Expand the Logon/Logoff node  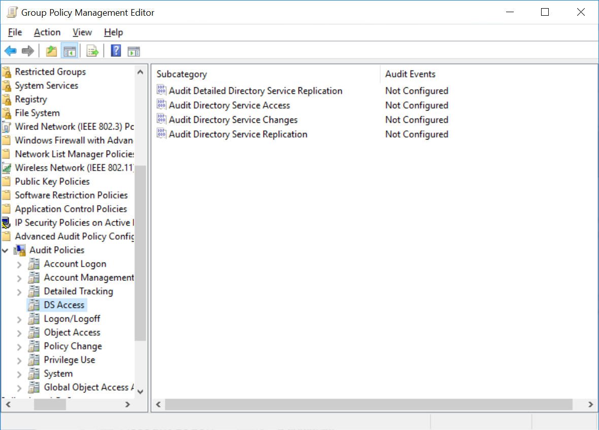(19, 319)
